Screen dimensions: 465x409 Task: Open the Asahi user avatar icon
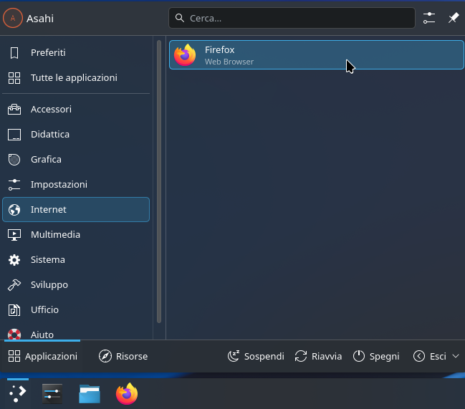pos(13,19)
